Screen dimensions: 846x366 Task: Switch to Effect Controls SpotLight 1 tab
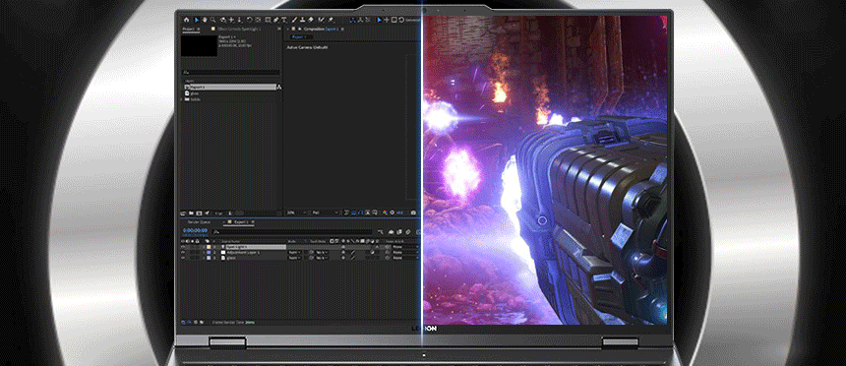(239, 29)
